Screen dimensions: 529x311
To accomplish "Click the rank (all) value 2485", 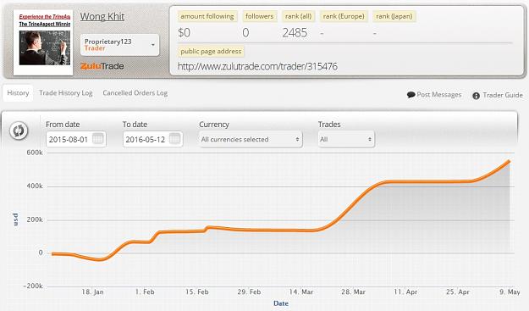I will pos(295,33).
